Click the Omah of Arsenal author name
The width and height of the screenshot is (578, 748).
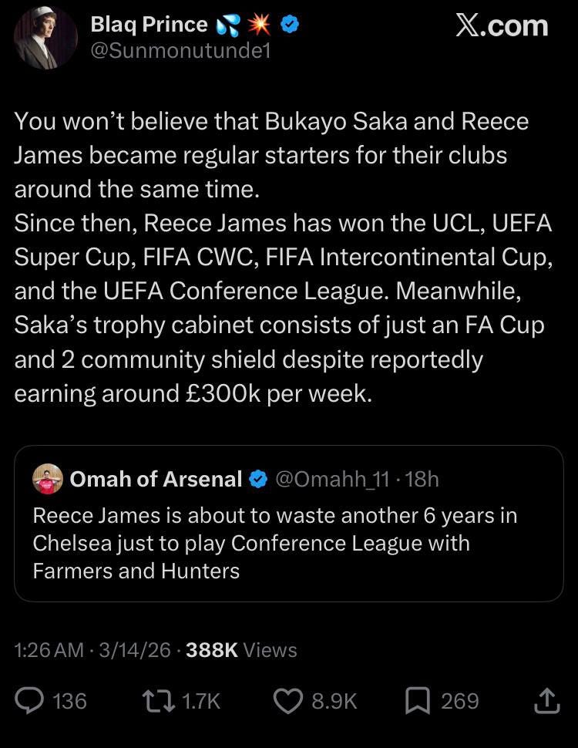pos(156,479)
